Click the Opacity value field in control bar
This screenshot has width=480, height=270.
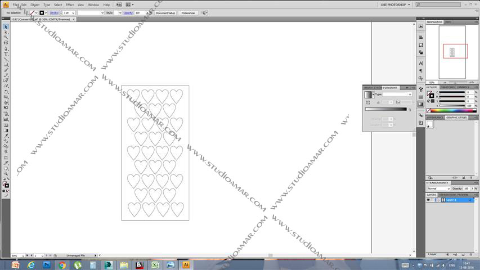tap(140, 13)
